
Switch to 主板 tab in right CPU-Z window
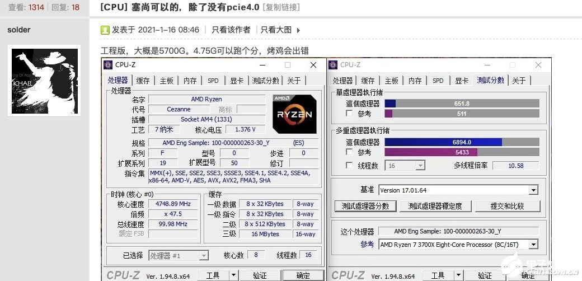[392, 81]
